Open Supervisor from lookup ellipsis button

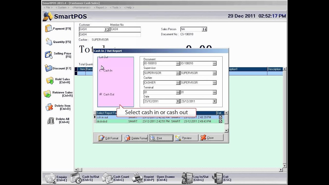point(178,73)
